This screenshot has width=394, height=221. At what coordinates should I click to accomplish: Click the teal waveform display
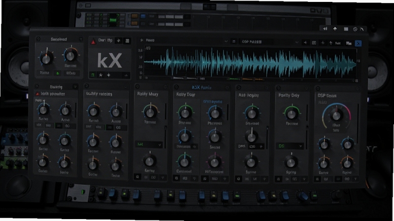pos(251,62)
